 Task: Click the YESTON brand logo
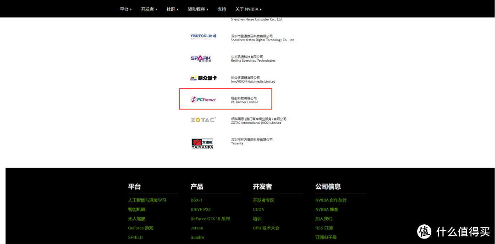pyautogui.click(x=203, y=37)
